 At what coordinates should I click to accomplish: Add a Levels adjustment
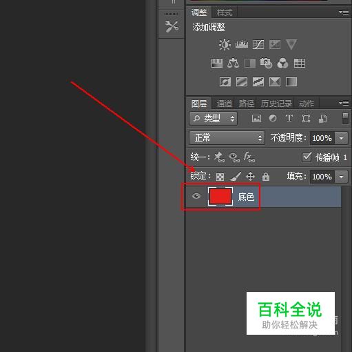(x=242, y=44)
